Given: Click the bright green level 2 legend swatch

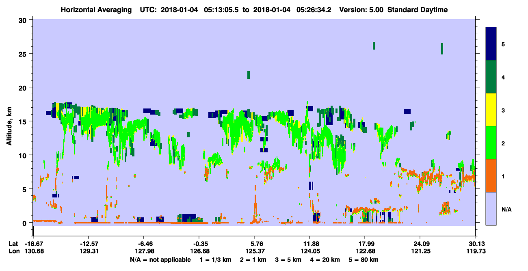Looking at the screenshot, I should (491, 143).
